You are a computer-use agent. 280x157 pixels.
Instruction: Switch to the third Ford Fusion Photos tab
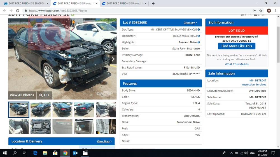(125, 3)
